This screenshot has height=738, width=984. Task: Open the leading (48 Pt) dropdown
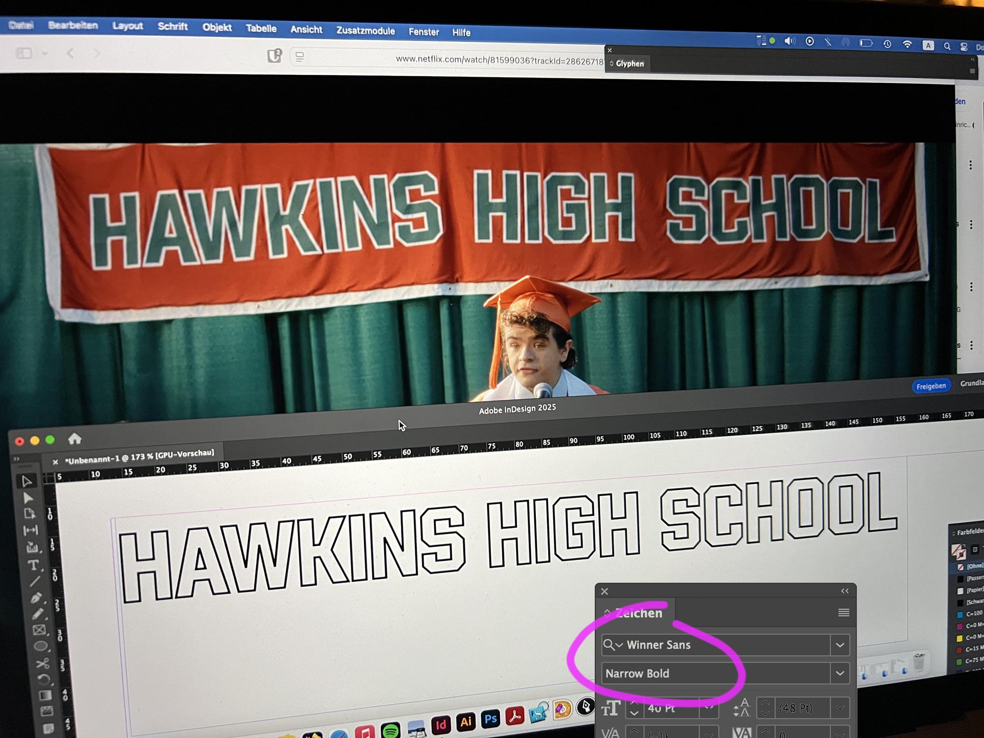(840, 708)
